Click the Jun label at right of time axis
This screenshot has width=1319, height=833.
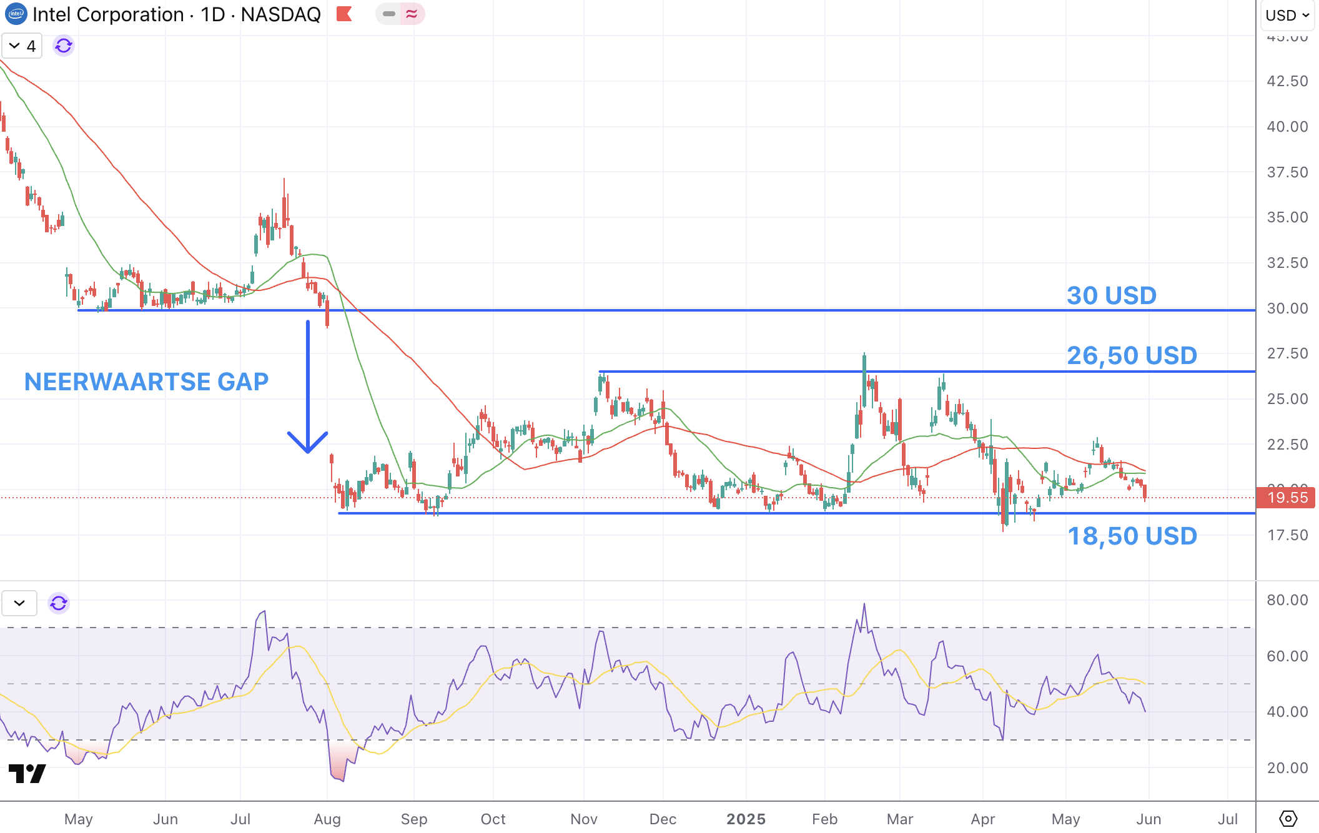pyautogui.click(x=1149, y=819)
